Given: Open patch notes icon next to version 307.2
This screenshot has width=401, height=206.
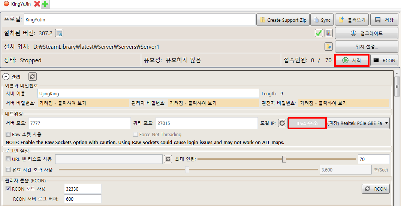Looking at the screenshot, I should coord(59,33).
